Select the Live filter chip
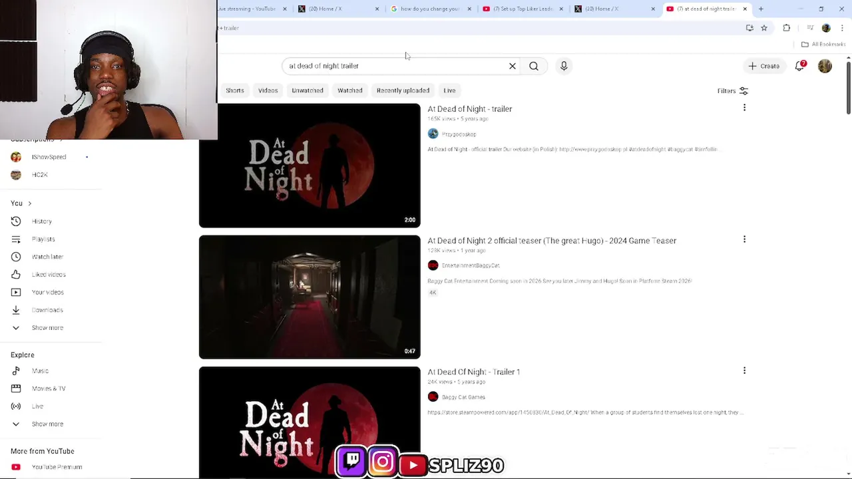 450,90
